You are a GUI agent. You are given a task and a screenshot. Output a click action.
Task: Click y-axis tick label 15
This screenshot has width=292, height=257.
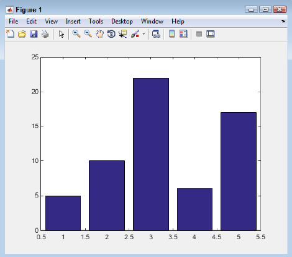(x=35, y=126)
